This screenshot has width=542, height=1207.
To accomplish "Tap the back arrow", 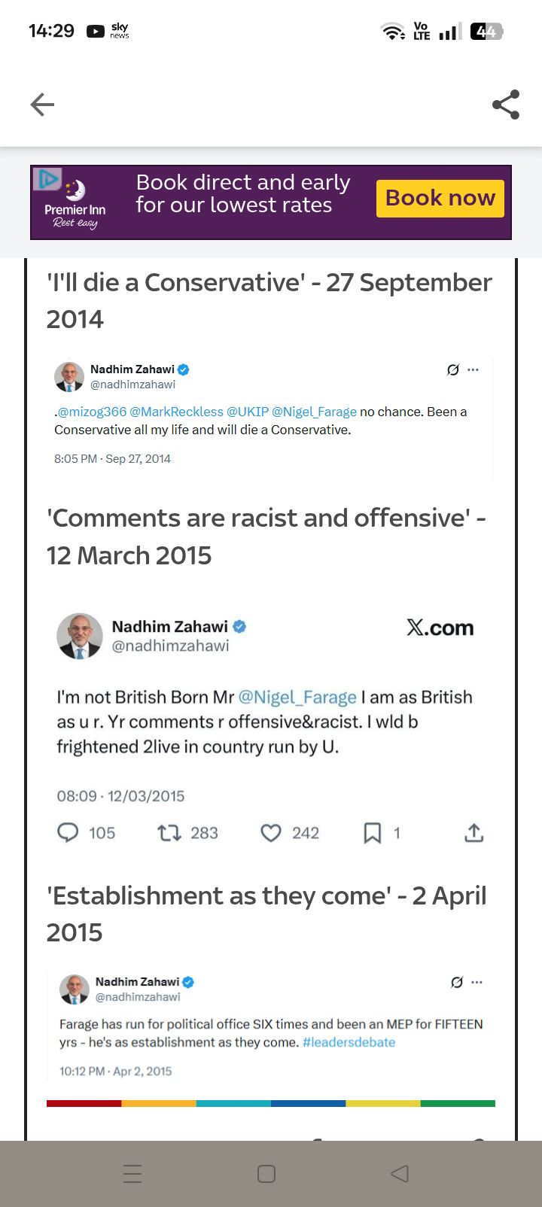I will point(42,105).
